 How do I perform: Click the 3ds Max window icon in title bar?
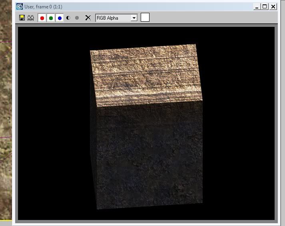click(x=20, y=6)
